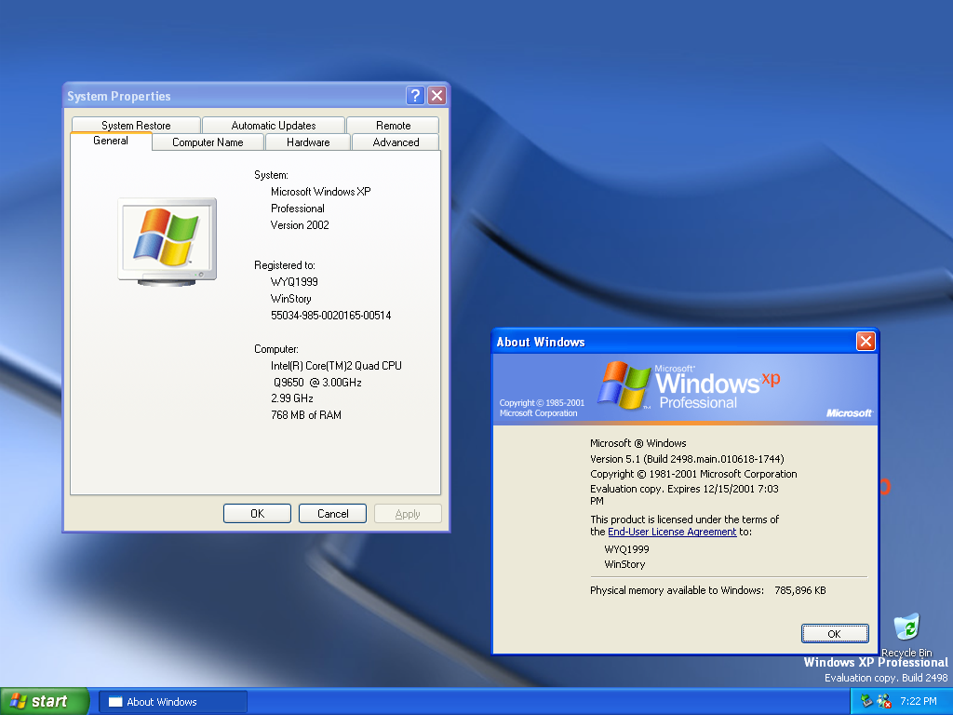Close the System Properties window
Screen dimensions: 953x715
pyautogui.click(x=436, y=96)
